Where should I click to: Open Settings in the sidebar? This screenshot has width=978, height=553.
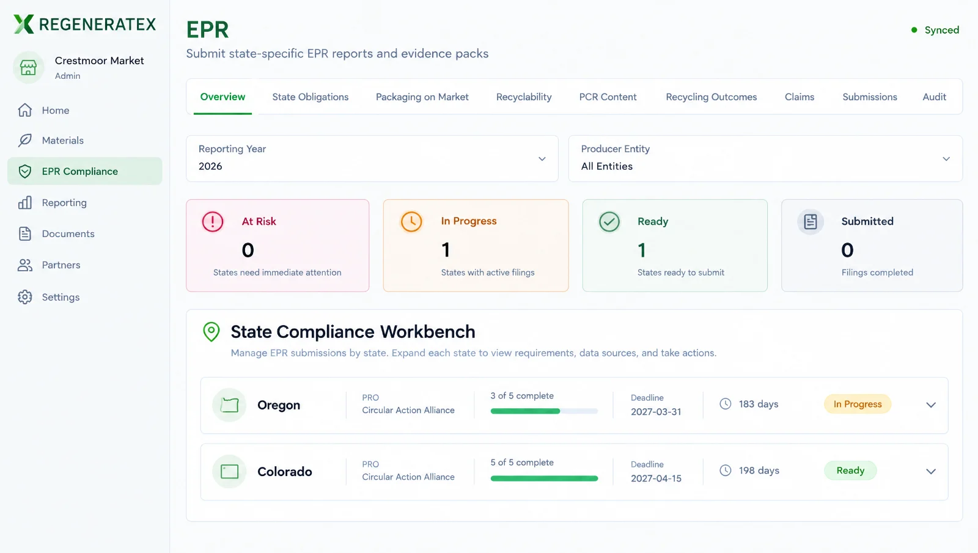point(85,297)
